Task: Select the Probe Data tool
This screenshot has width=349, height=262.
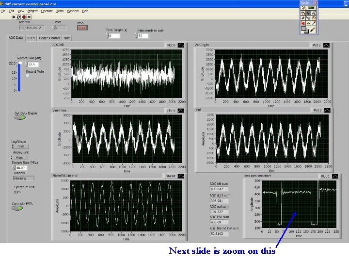Action: [x=308, y=23]
